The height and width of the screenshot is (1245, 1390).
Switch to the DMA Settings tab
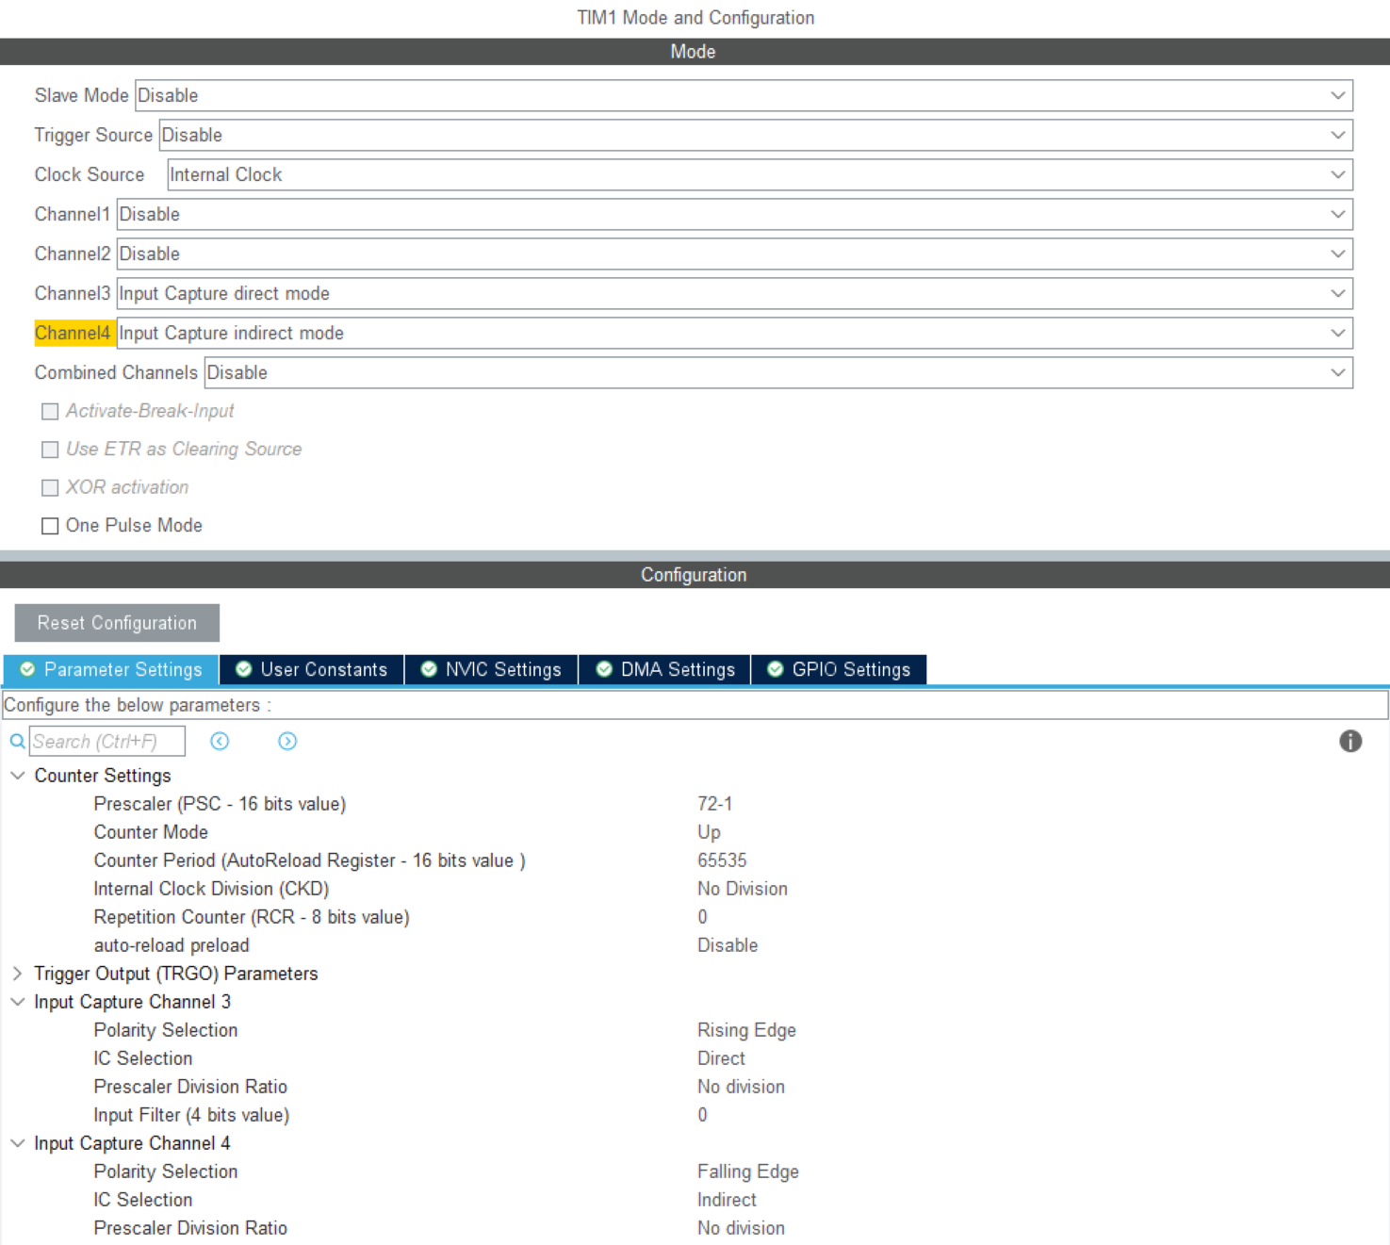point(664,670)
